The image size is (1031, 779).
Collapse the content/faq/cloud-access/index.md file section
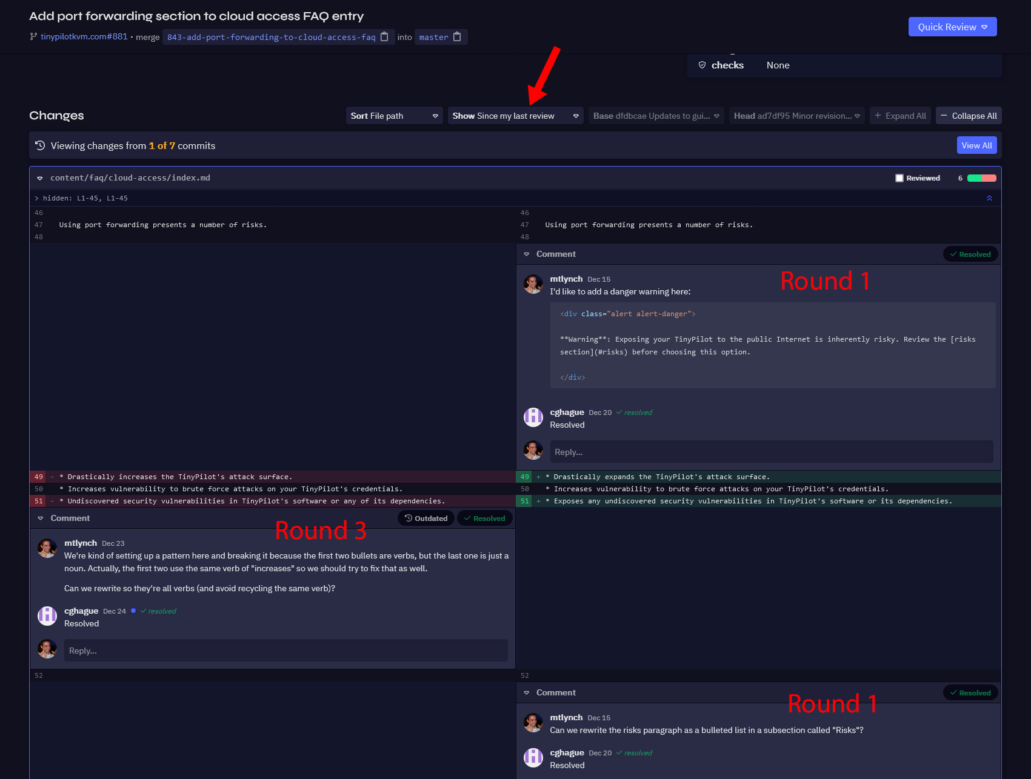pos(40,177)
